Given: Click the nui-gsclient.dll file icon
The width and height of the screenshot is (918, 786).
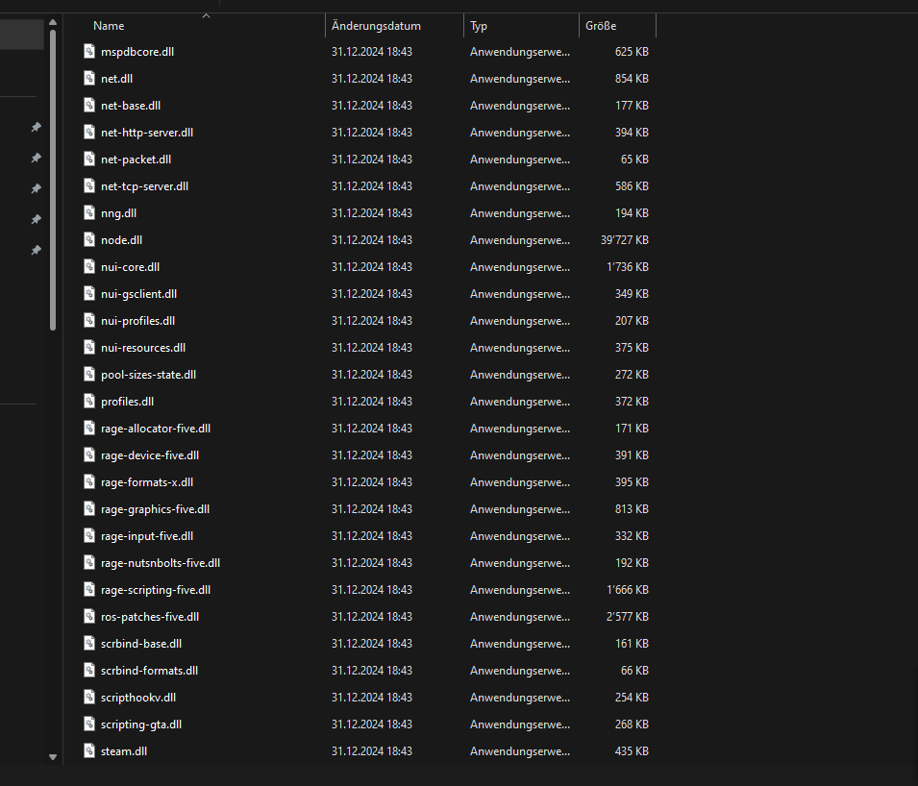Looking at the screenshot, I should coord(89,294).
